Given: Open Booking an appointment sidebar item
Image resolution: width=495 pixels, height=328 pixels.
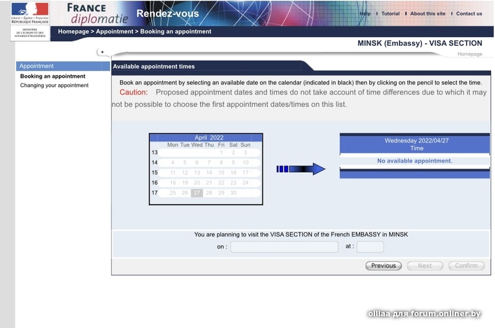Looking at the screenshot, I should pyautogui.click(x=53, y=76).
